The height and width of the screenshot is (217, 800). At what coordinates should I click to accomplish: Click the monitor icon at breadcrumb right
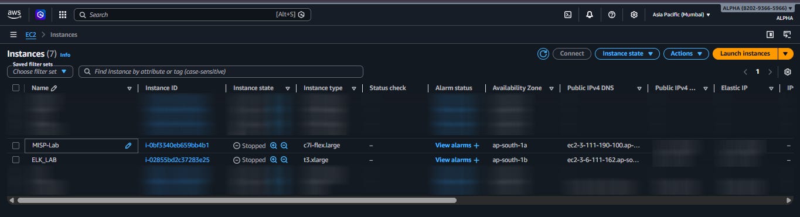point(787,35)
